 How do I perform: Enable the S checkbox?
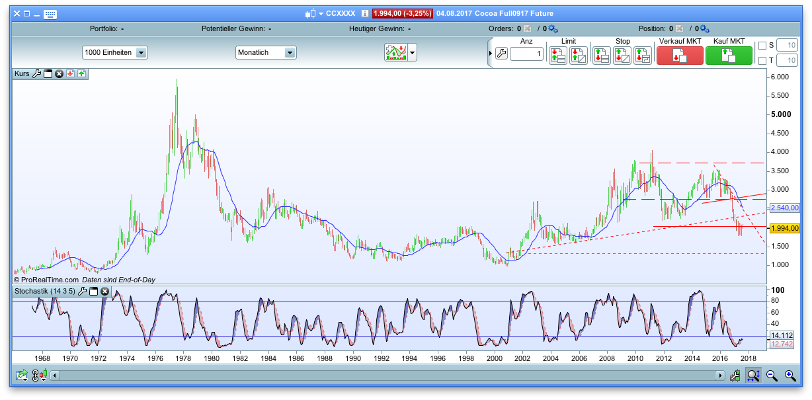pyautogui.click(x=762, y=46)
